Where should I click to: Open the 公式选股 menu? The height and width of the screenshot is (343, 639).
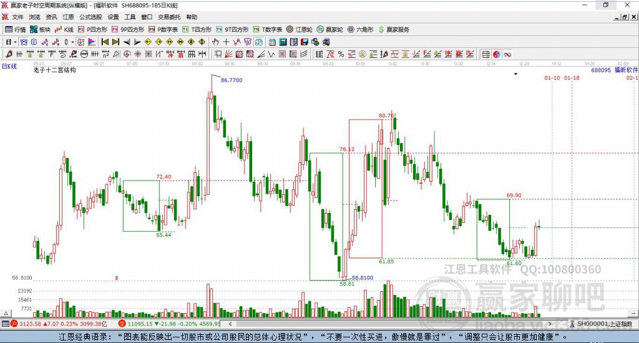coord(90,17)
